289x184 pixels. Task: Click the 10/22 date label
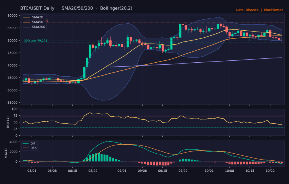270,171
